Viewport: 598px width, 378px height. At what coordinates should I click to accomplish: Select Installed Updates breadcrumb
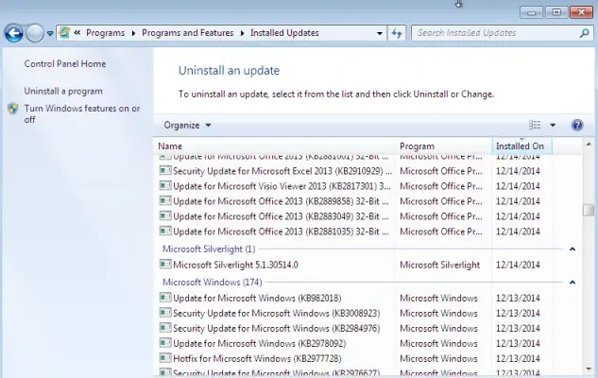click(x=284, y=33)
